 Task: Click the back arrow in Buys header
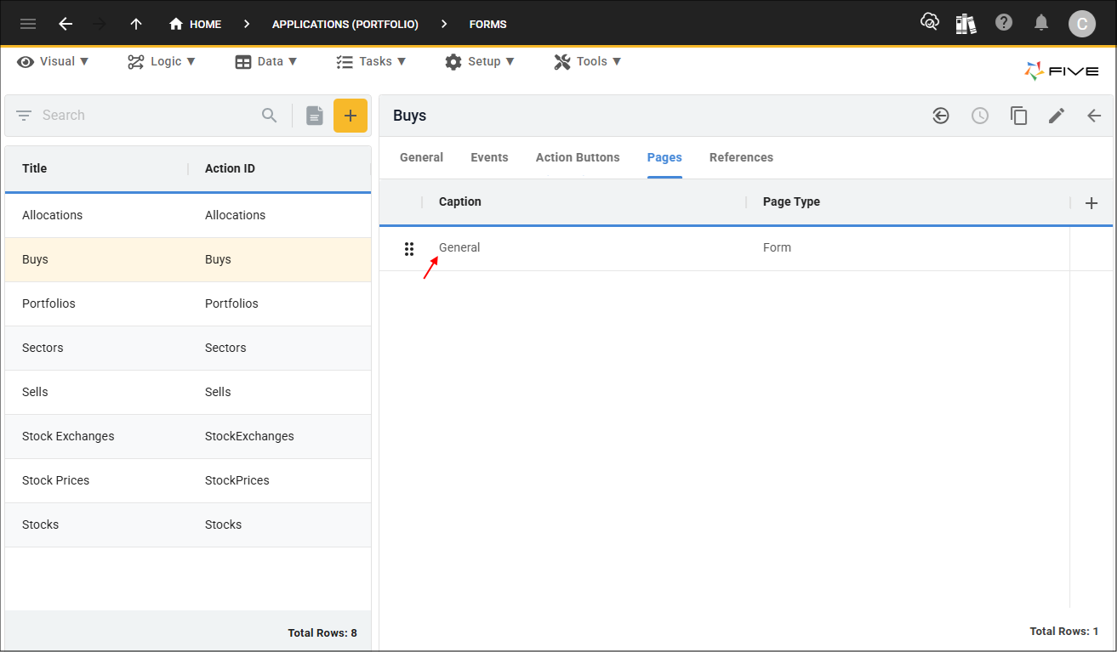coord(1094,116)
